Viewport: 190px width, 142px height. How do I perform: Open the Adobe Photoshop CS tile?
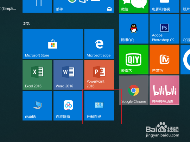click(164, 29)
